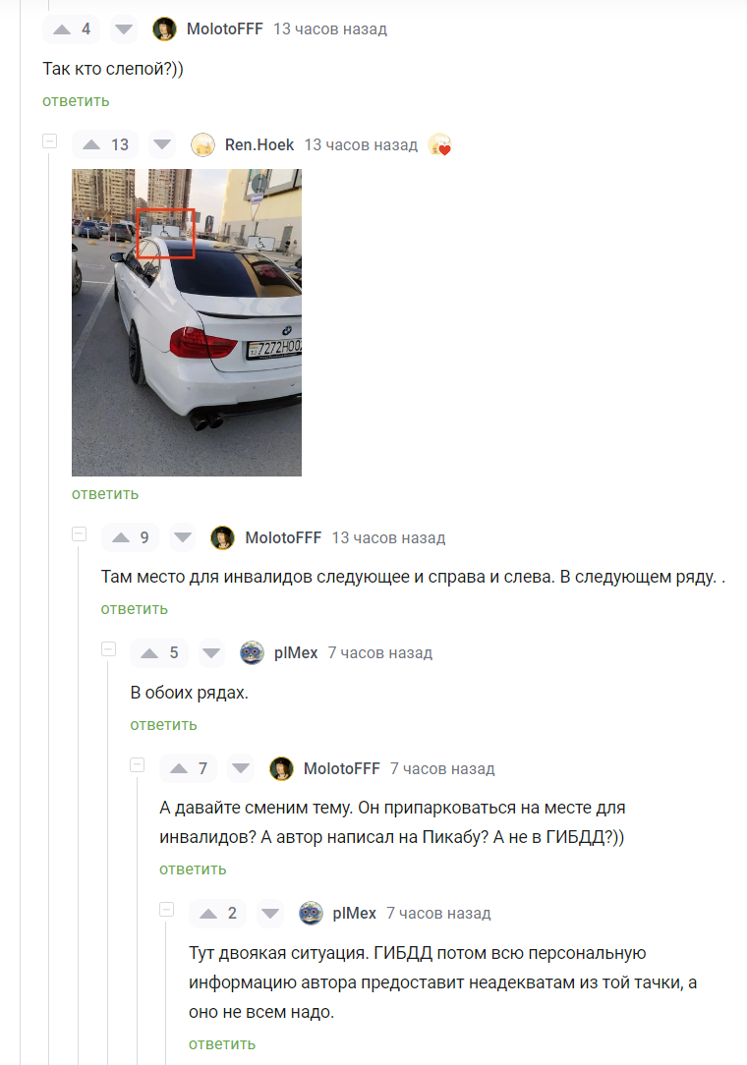Reply to the comment 'Так кто слепой?))'
Image resolution: width=747 pixels, height=1065 pixels.
(x=76, y=101)
